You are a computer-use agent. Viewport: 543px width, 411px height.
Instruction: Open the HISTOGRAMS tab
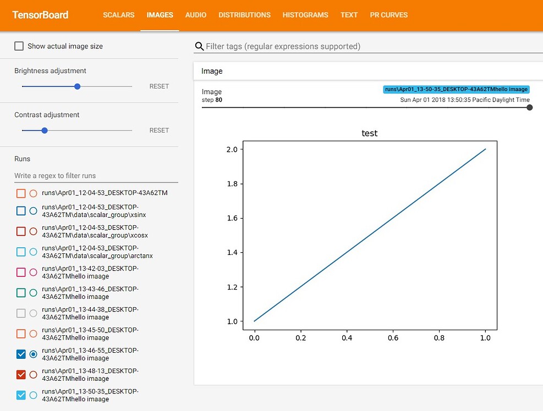pos(305,15)
